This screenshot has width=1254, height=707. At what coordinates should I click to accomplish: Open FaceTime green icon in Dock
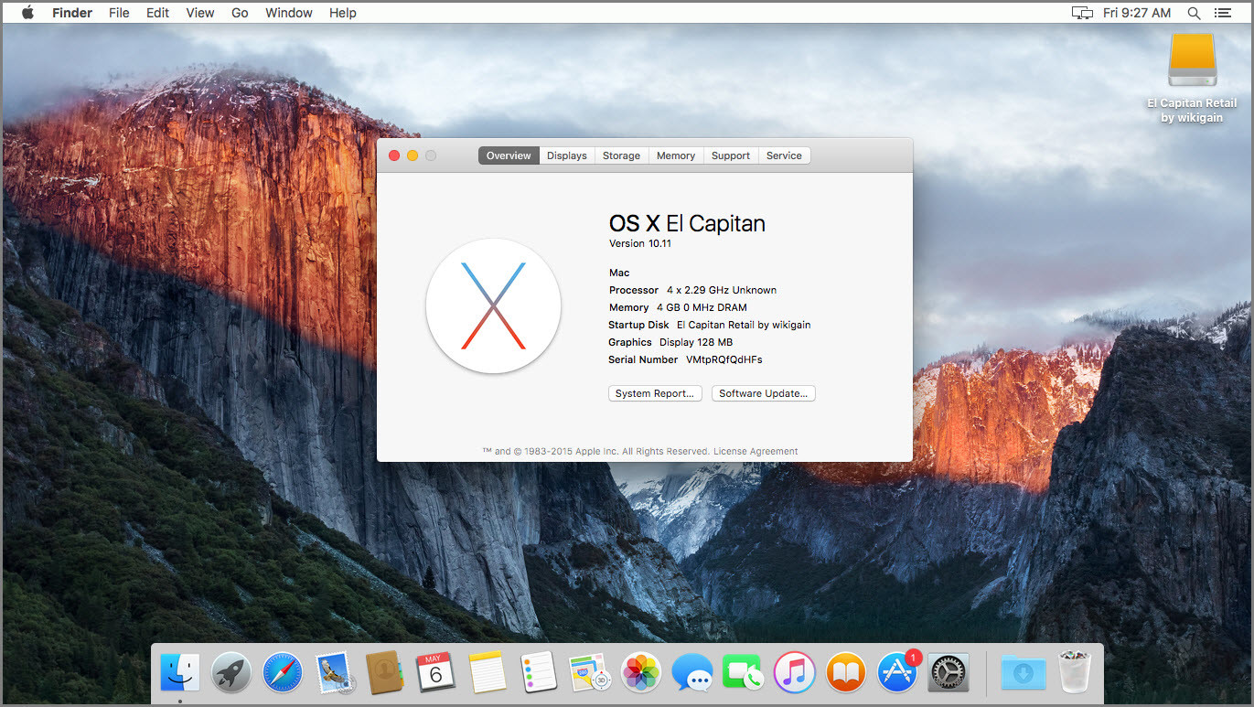click(744, 673)
